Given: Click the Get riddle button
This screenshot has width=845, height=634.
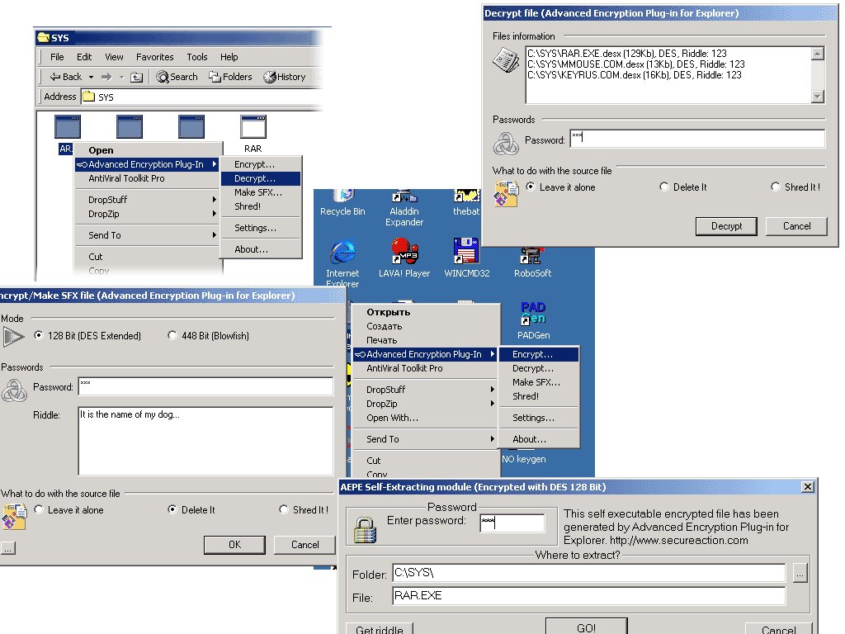Looking at the screenshot, I should click(x=379, y=628).
